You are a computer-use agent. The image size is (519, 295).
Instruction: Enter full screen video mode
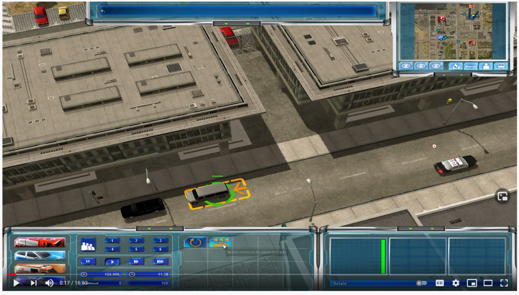coord(504,283)
